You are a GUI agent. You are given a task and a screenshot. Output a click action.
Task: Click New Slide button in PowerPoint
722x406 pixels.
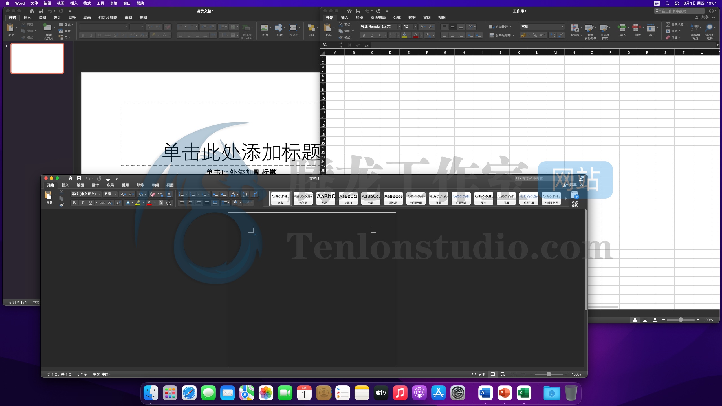click(x=48, y=31)
